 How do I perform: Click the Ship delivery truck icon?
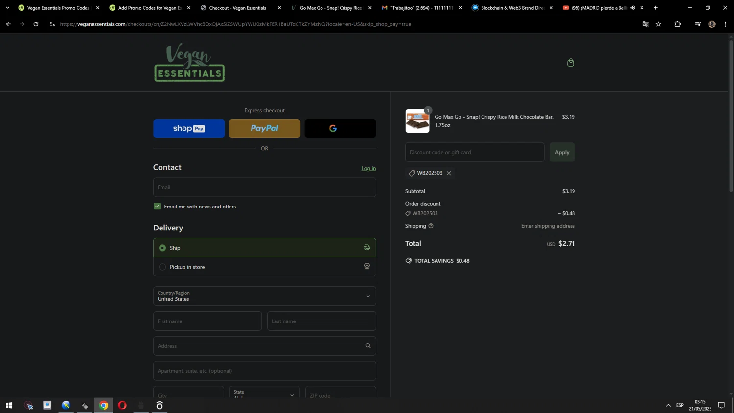click(x=367, y=248)
